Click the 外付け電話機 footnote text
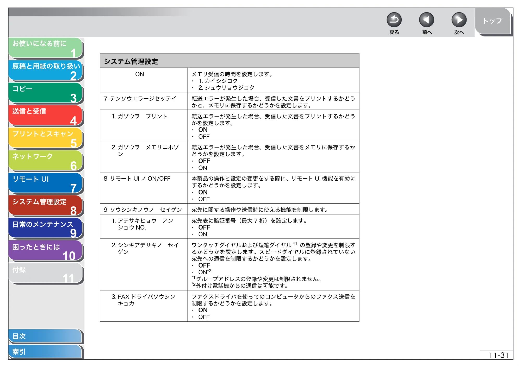The image size is (521, 368). [x=240, y=286]
